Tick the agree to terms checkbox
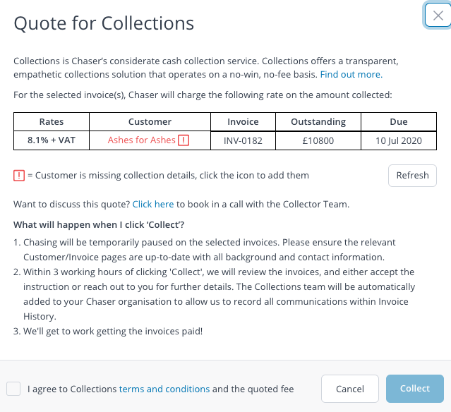Viewport: 451px width, 412px height. (13, 389)
